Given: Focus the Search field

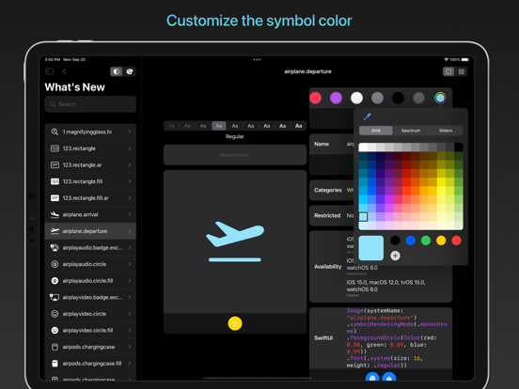Looking at the screenshot, I should pos(90,104).
